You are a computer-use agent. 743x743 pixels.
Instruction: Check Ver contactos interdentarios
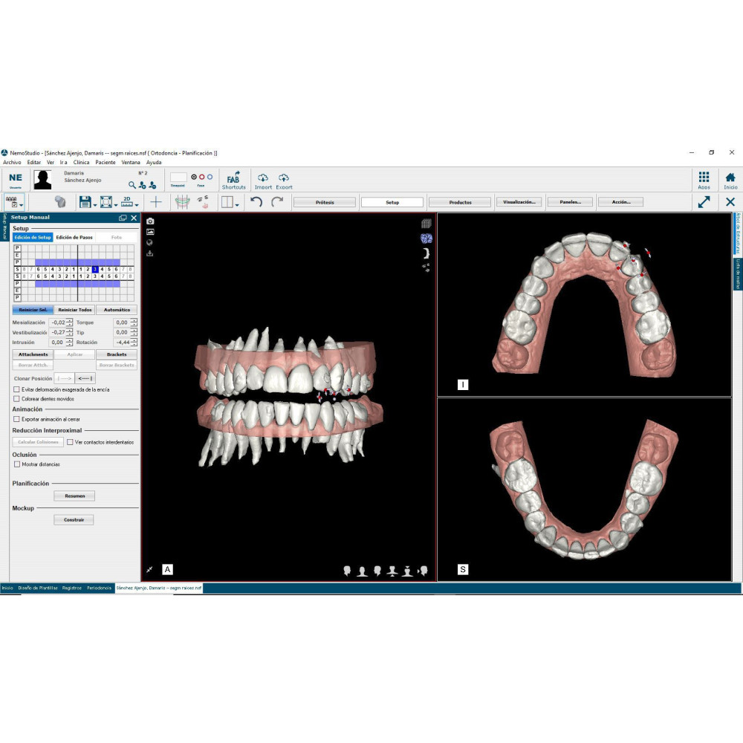70,442
